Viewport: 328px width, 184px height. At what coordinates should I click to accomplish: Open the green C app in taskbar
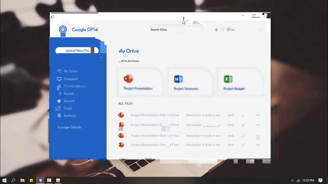(49, 180)
